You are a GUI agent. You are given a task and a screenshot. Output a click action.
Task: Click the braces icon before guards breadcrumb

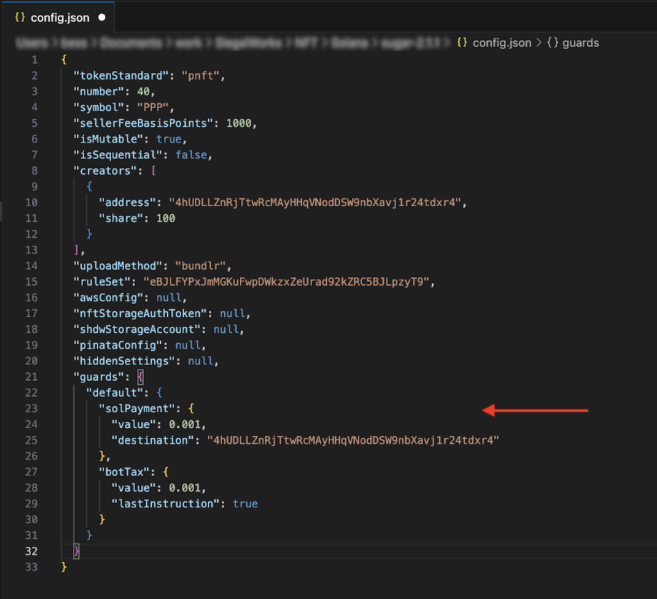552,42
